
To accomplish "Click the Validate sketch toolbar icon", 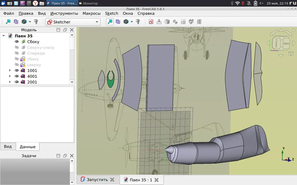I will click(x=183, y=22).
